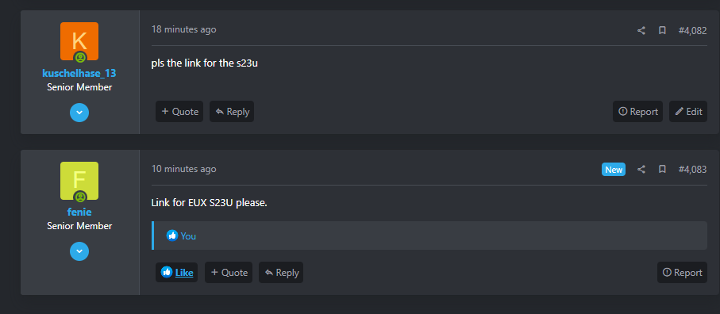The image size is (720, 314).
Task: Open kuschelhase_13 profile link
Action: [79, 73]
